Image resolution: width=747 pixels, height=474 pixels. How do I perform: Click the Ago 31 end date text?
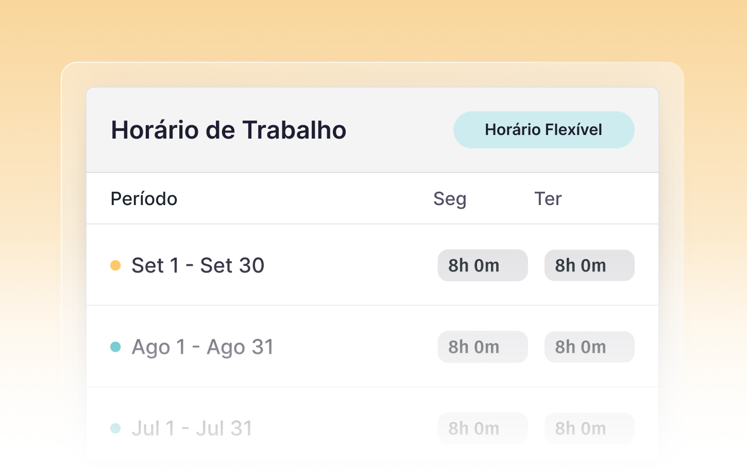pyautogui.click(x=240, y=347)
